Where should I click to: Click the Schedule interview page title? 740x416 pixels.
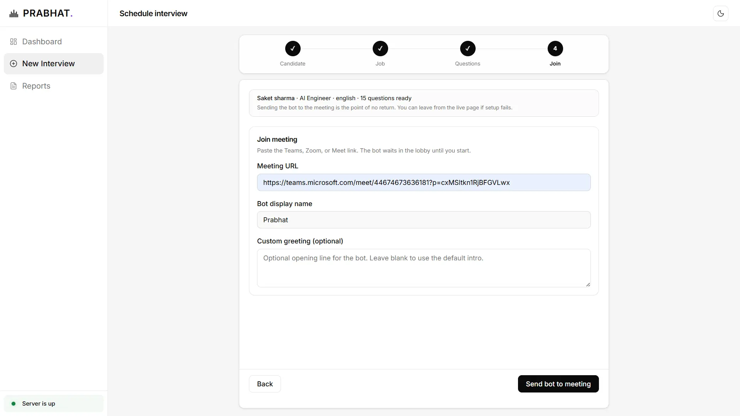[x=153, y=13]
